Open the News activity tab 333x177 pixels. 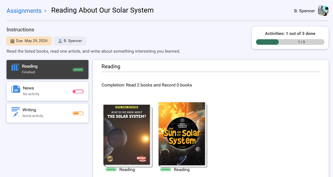click(x=47, y=91)
